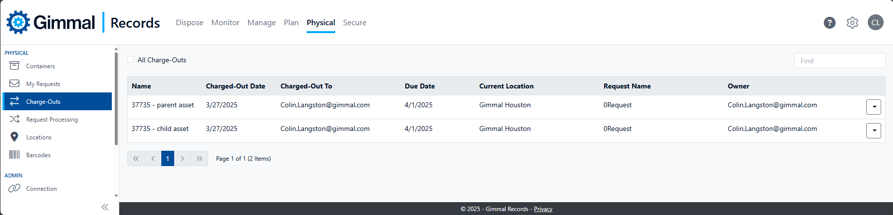The image size is (893, 215).
Task: Sort by Charged-Out Date column header
Action: point(235,86)
